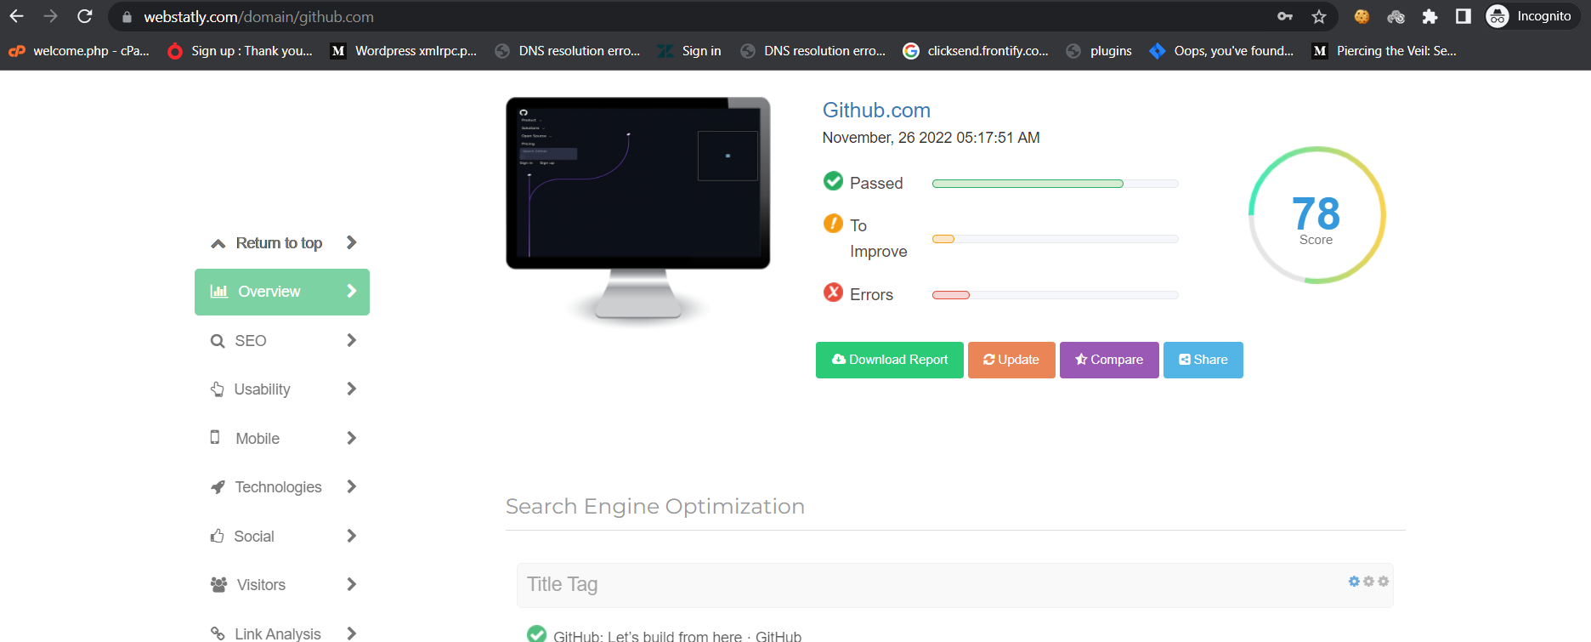Viewport: 1591px width, 642px height.
Task: Click the green Passed progress bar
Action: pos(1056,184)
